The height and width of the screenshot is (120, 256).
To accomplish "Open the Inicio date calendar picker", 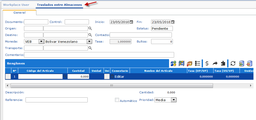I will pos(131,22).
